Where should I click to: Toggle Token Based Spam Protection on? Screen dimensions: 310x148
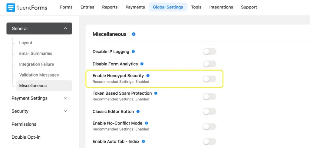point(209,96)
